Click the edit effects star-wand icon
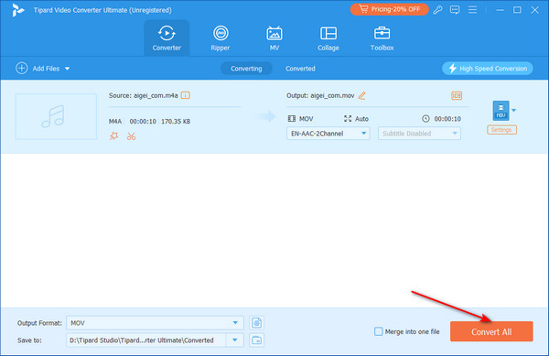 113,135
